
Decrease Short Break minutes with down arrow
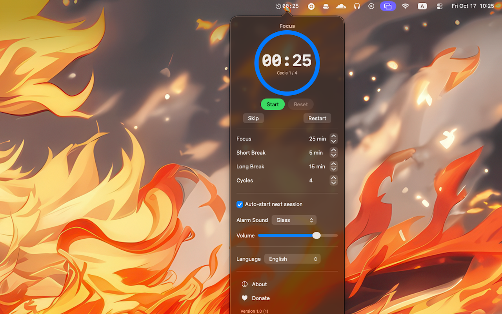pyautogui.click(x=333, y=155)
